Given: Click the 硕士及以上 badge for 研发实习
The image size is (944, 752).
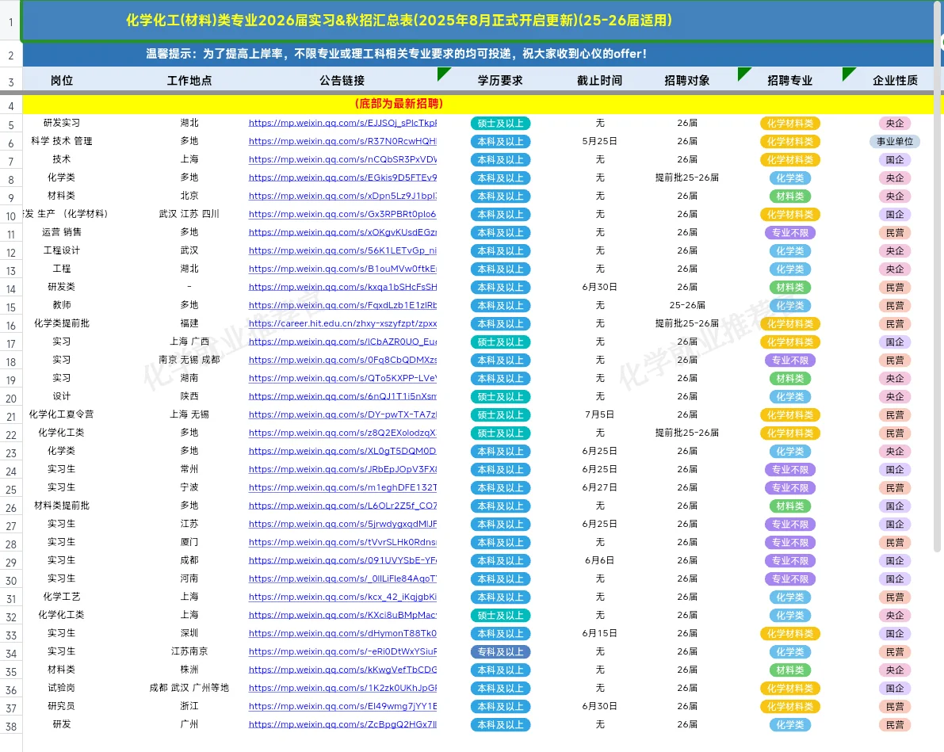Looking at the screenshot, I should click(x=500, y=124).
